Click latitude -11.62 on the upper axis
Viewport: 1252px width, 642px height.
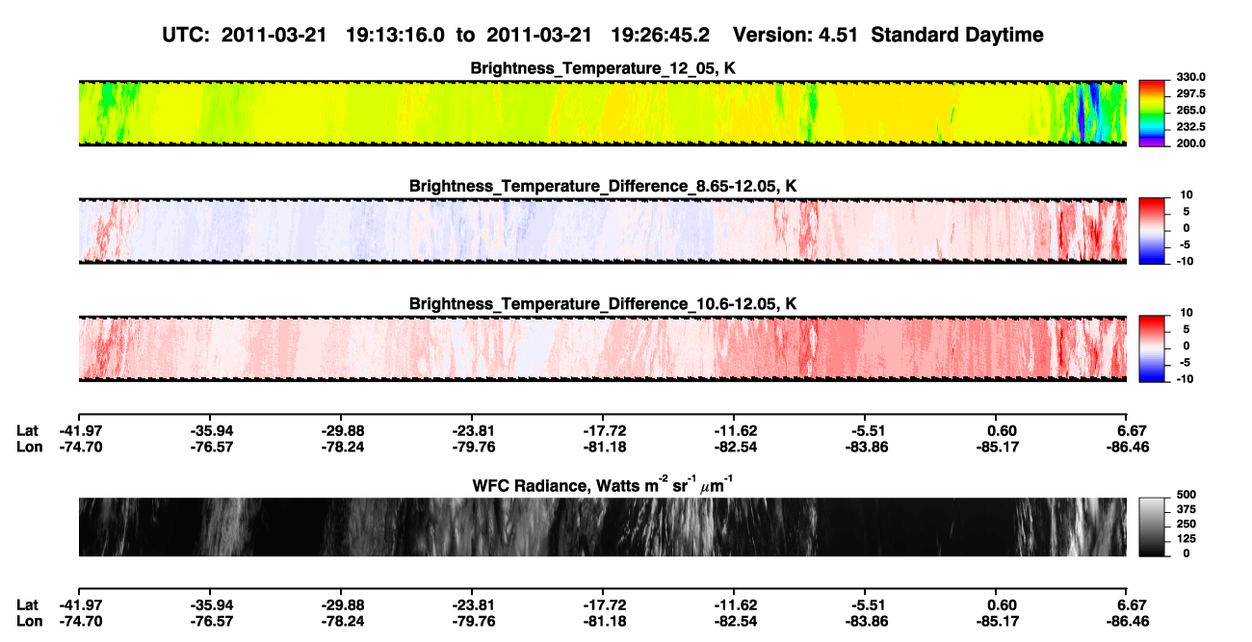734,430
